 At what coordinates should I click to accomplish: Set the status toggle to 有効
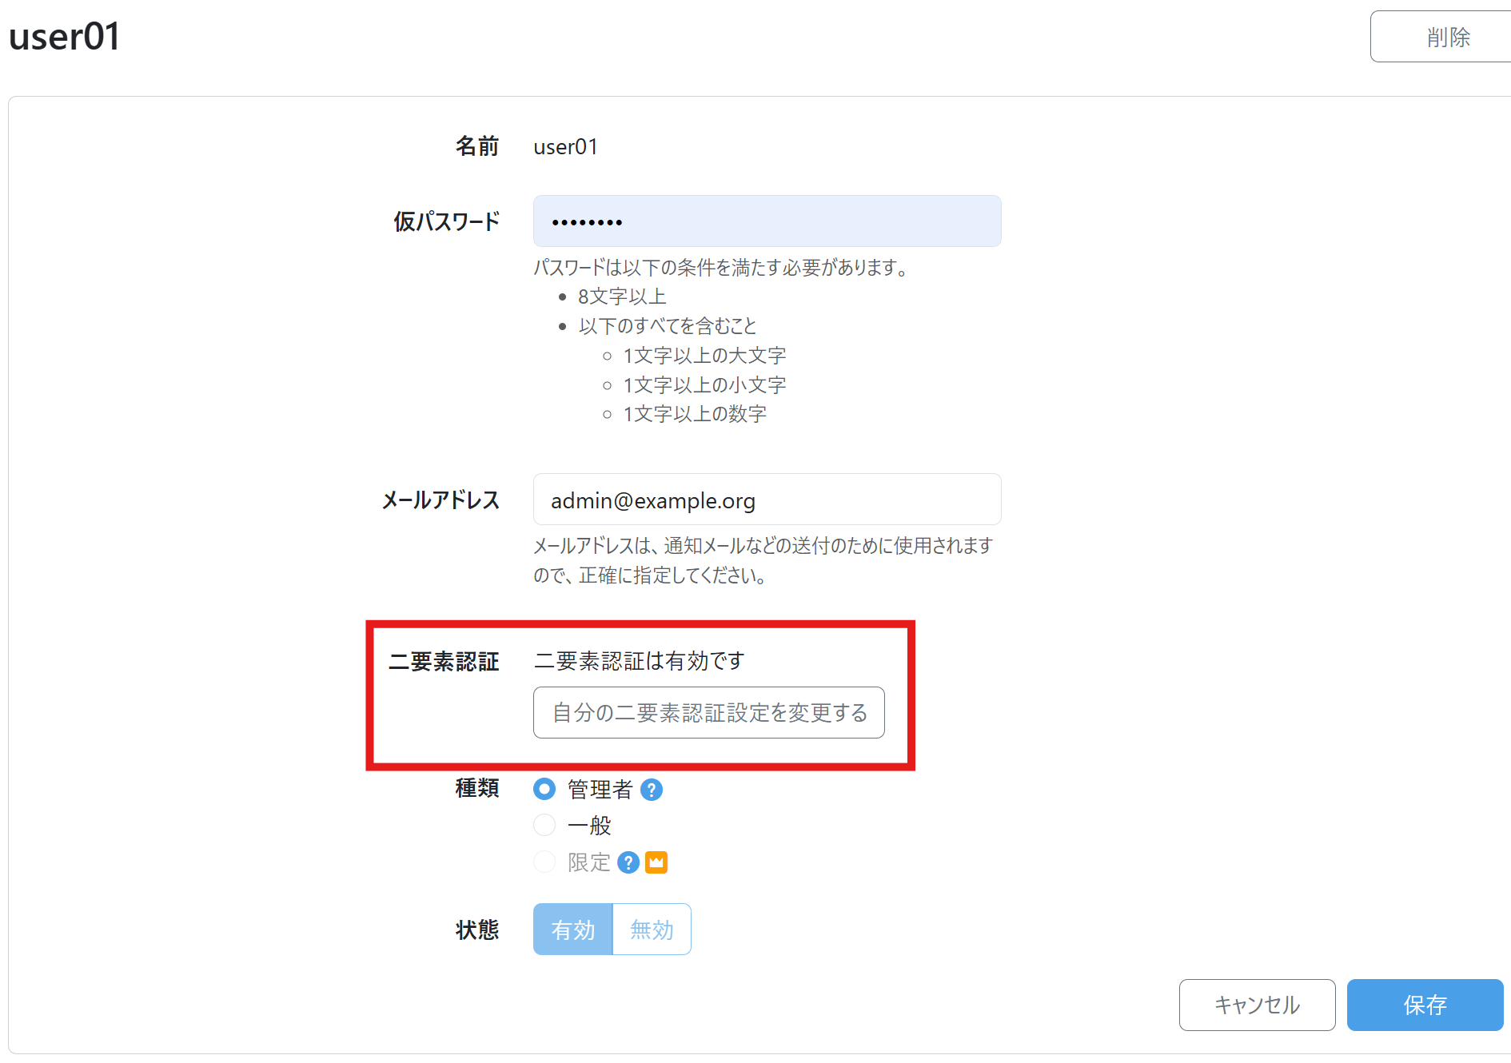pyautogui.click(x=572, y=930)
